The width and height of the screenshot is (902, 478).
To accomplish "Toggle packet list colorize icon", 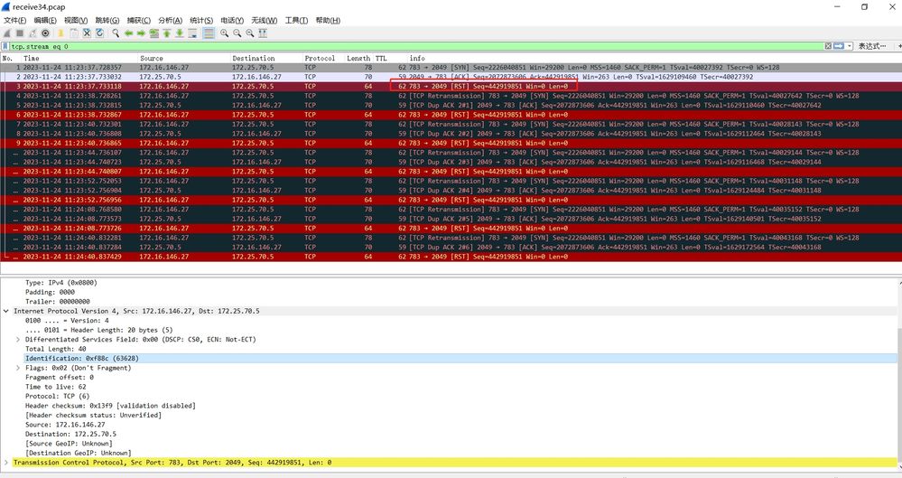I will click(209, 33).
